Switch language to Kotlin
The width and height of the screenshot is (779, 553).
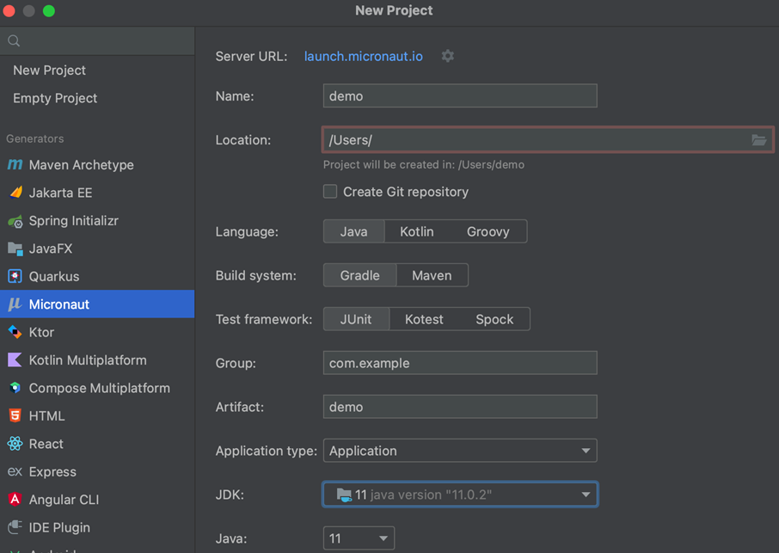(x=417, y=231)
